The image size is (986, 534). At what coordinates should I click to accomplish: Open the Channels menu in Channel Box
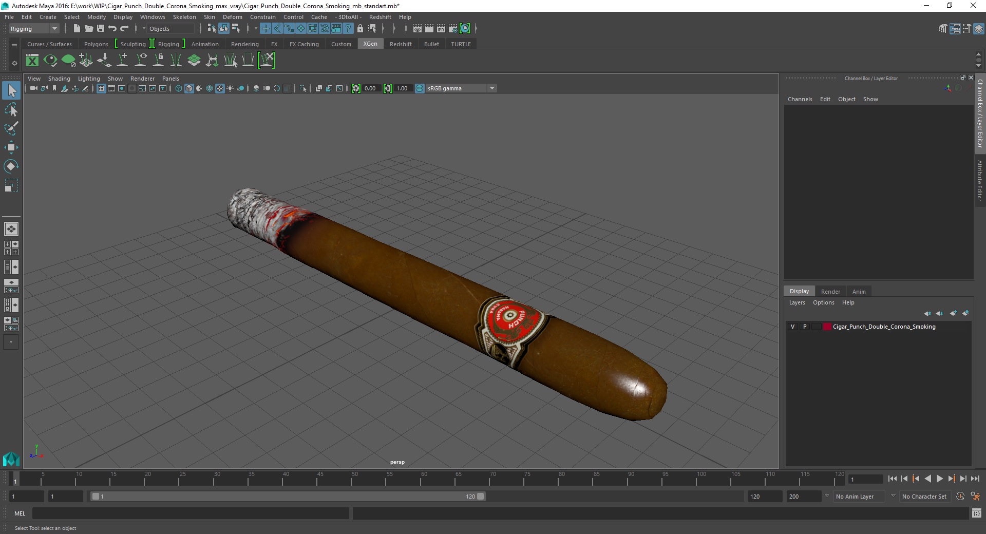coord(800,99)
